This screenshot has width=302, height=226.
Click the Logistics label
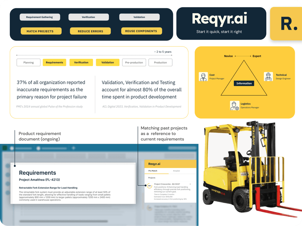click(x=246, y=104)
